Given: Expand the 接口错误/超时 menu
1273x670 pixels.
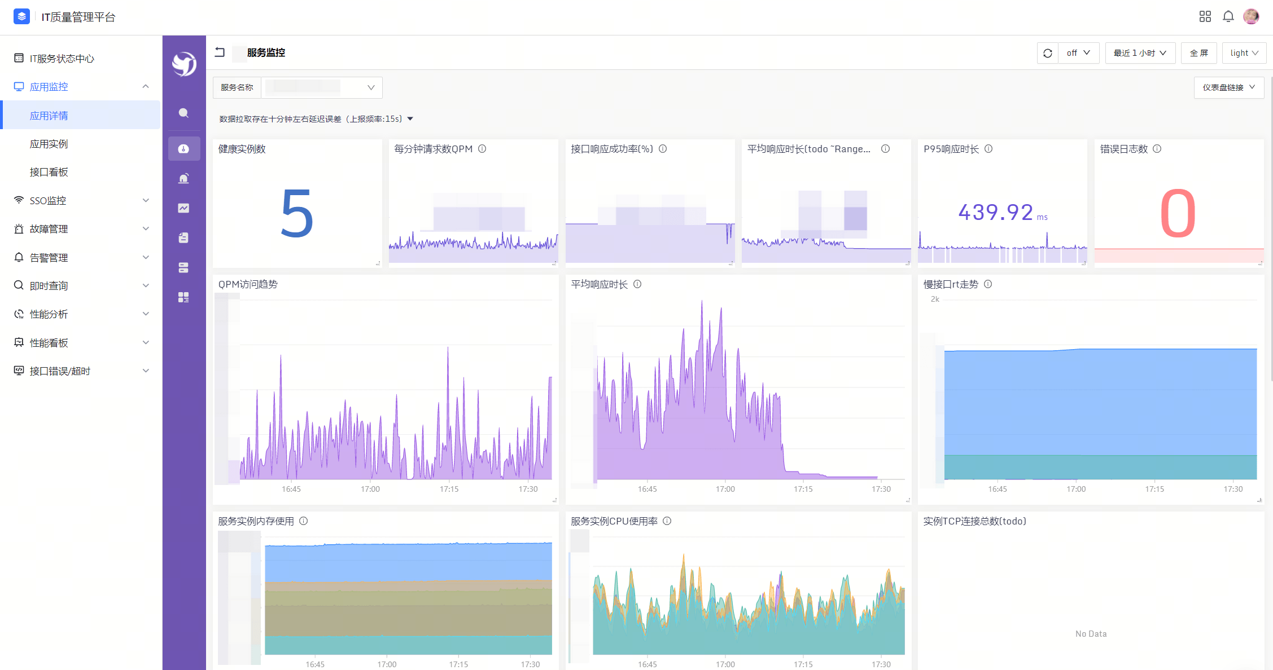Looking at the screenshot, I should (x=146, y=371).
